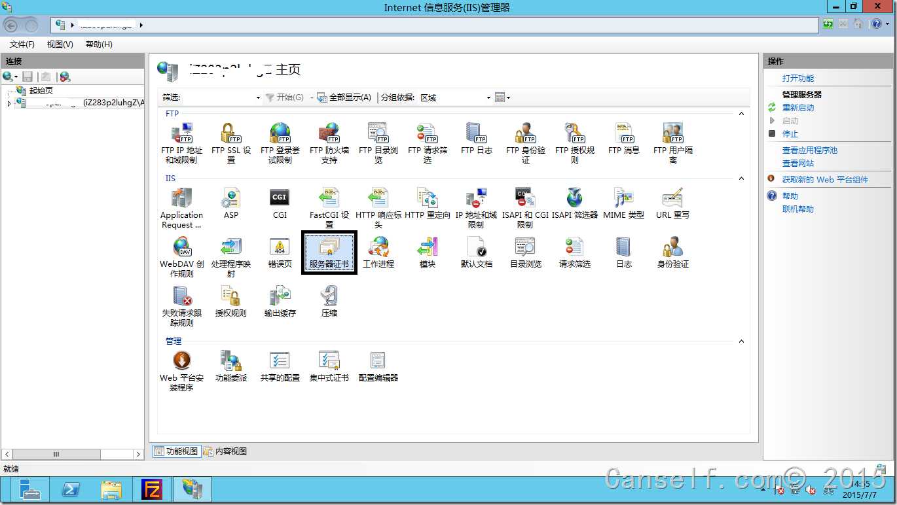Open WebDAV 创作规则 feature
Image resolution: width=897 pixels, height=505 pixels.
[181, 256]
